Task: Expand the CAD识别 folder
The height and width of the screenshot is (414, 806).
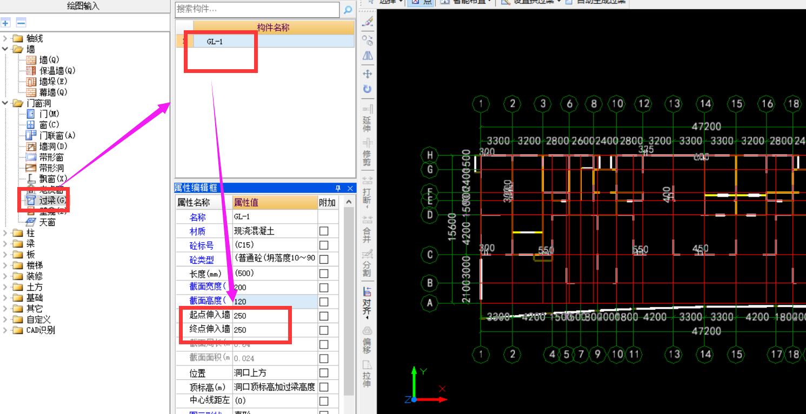Action: click(5, 330)
